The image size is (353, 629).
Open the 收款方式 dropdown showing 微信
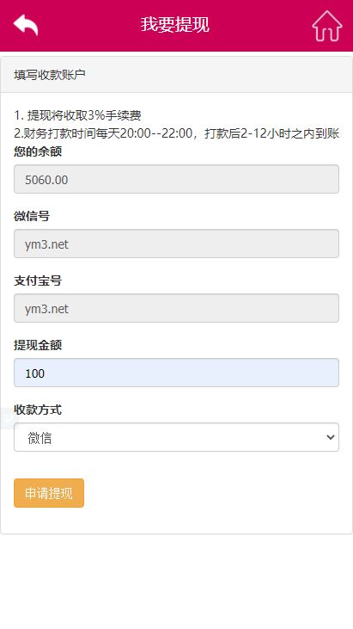pyautogui.click(x=177, y=437)
